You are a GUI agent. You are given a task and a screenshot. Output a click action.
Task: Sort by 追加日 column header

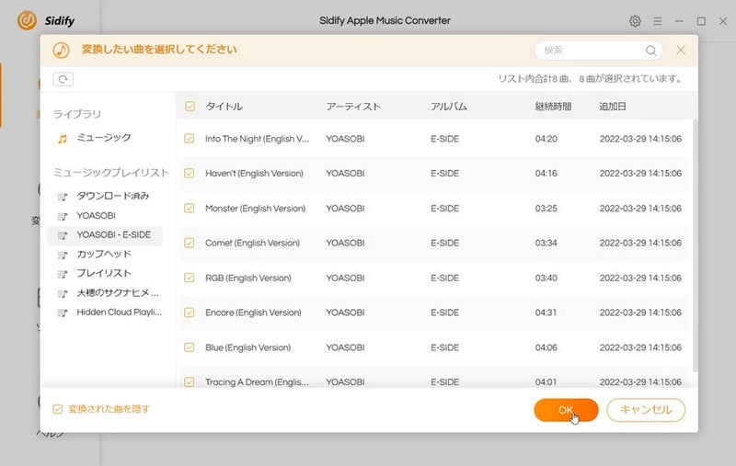point(612,107)
